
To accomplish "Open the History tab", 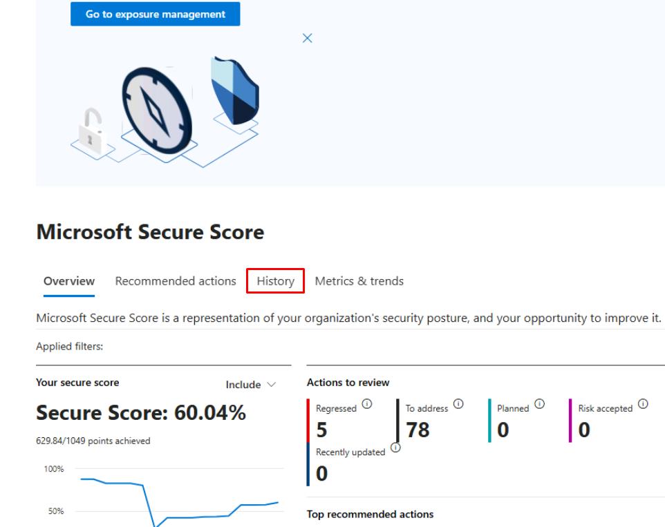I will pos(275,281).
